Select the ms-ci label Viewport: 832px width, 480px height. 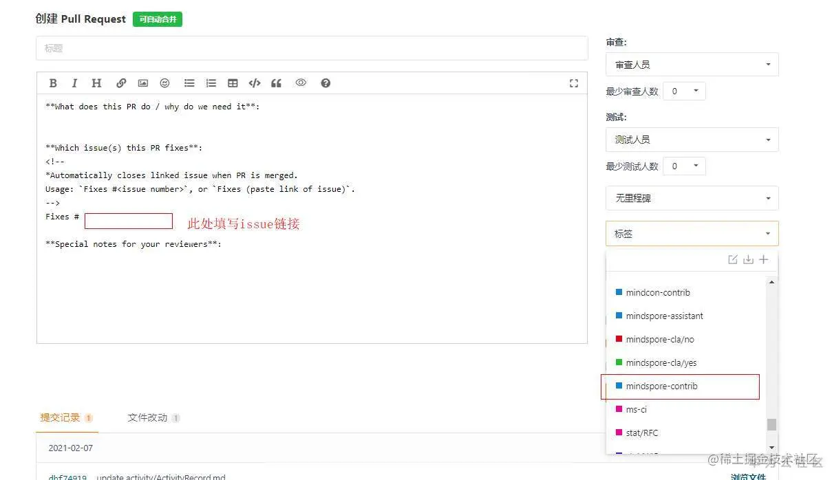click(x=685, y=410)
